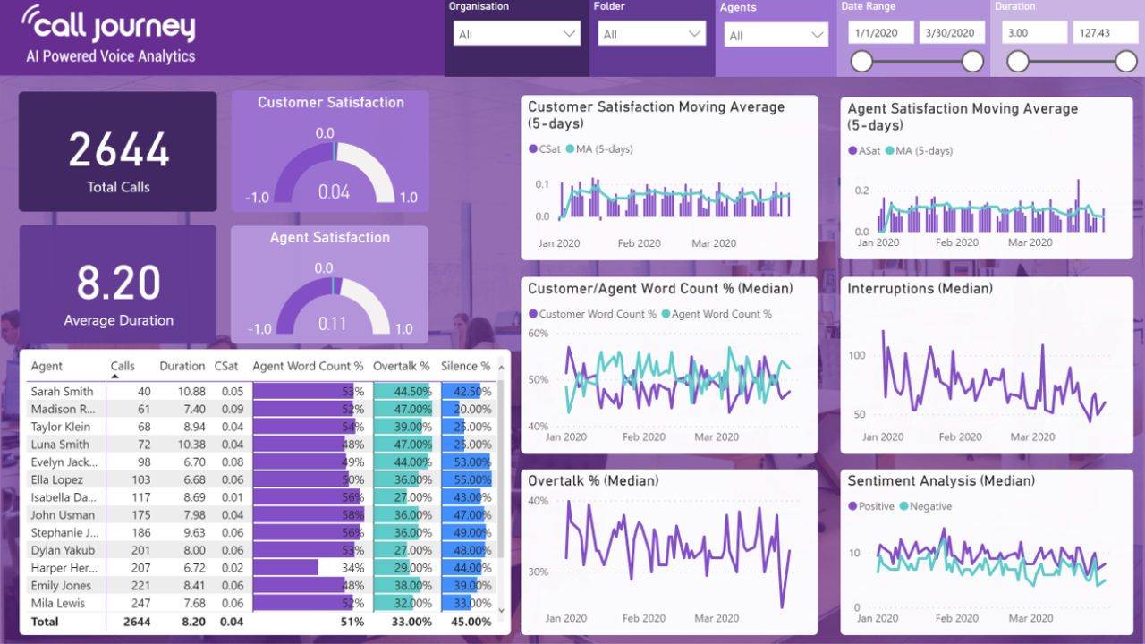Click the Date Range right slider handle

pyautogui.click(x=972, y=61)
